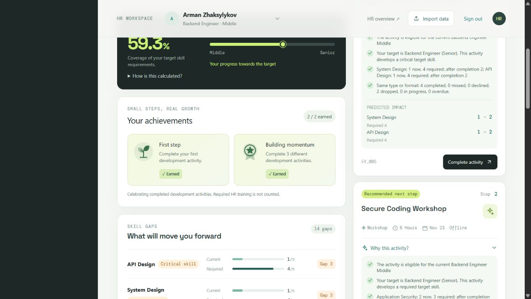The width and height of the screenshot is (531, 299).
Task: Click the Gap 3 badge for System Design
Action: (326, 295)
